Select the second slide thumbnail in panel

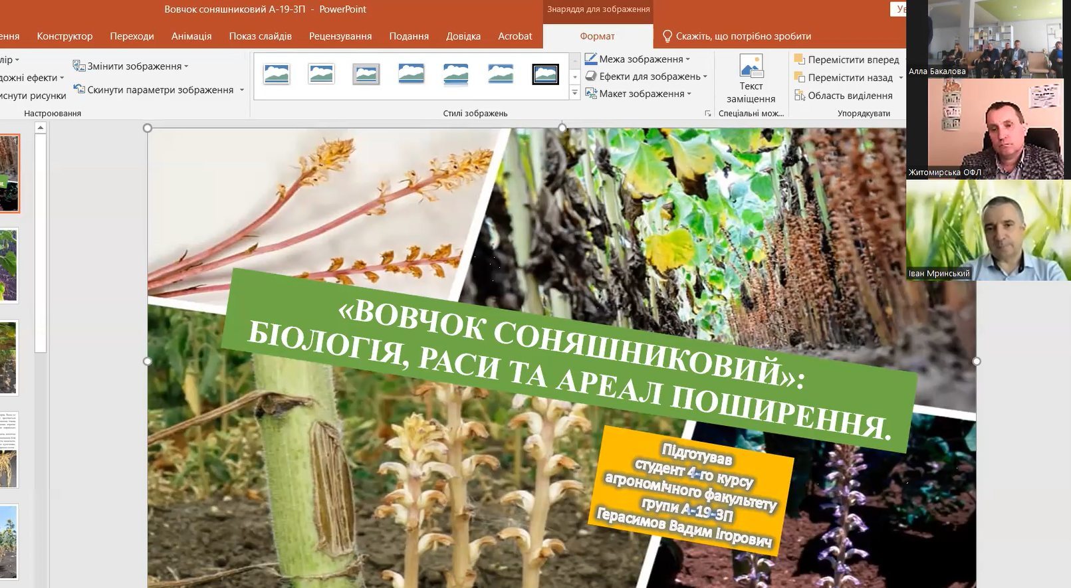pyautogui.click(x=9, y=266)
